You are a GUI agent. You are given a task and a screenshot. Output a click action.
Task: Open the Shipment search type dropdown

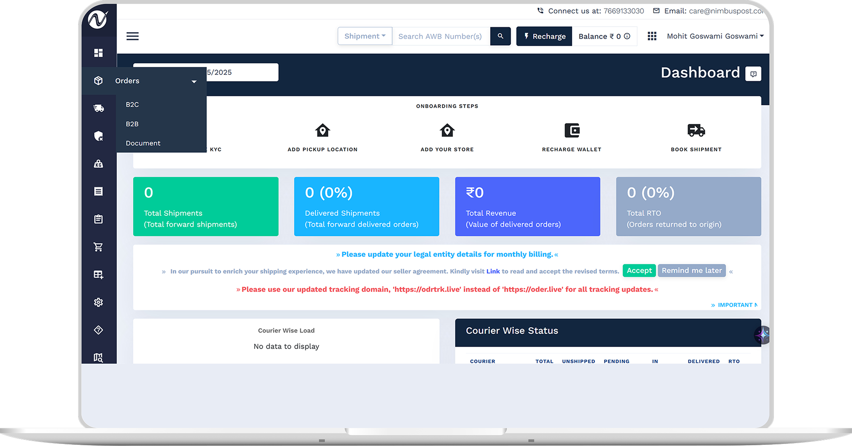point(365,36)
